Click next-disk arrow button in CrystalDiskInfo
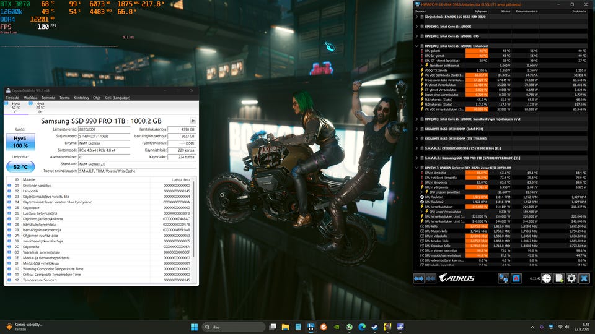Image resolution: width=595 pixels, height=334 pixels. pyautogui.click(x=193, y=121)
